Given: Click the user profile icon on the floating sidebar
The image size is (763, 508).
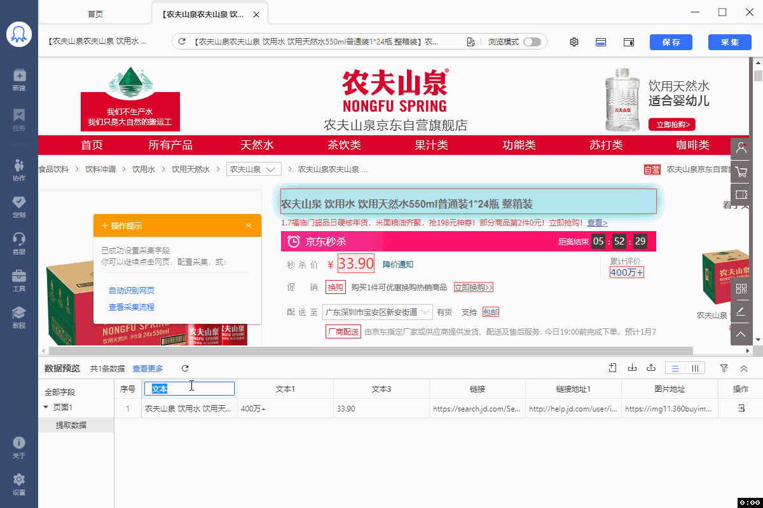Looking at the screenshot, I should tap(741, 149).
